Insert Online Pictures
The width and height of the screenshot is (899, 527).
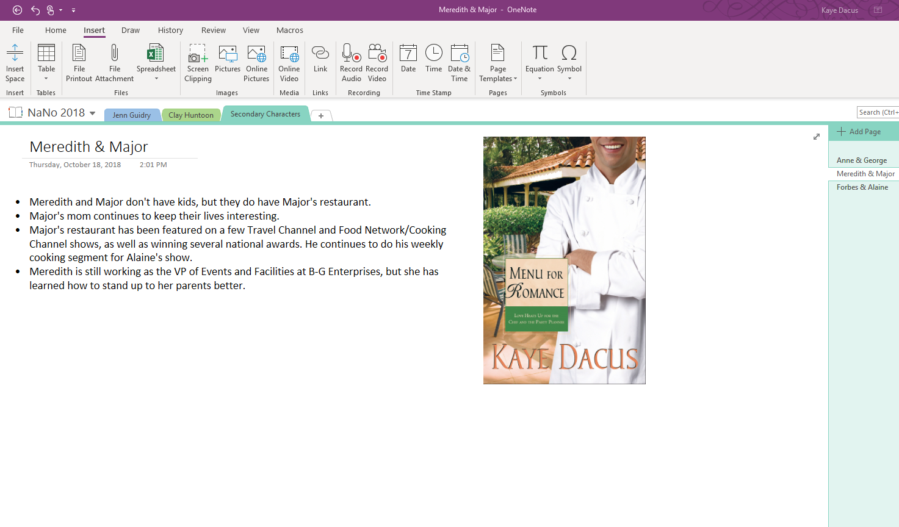click(256, 62)
